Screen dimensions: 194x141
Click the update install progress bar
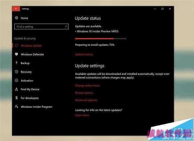tap(101, 39)
